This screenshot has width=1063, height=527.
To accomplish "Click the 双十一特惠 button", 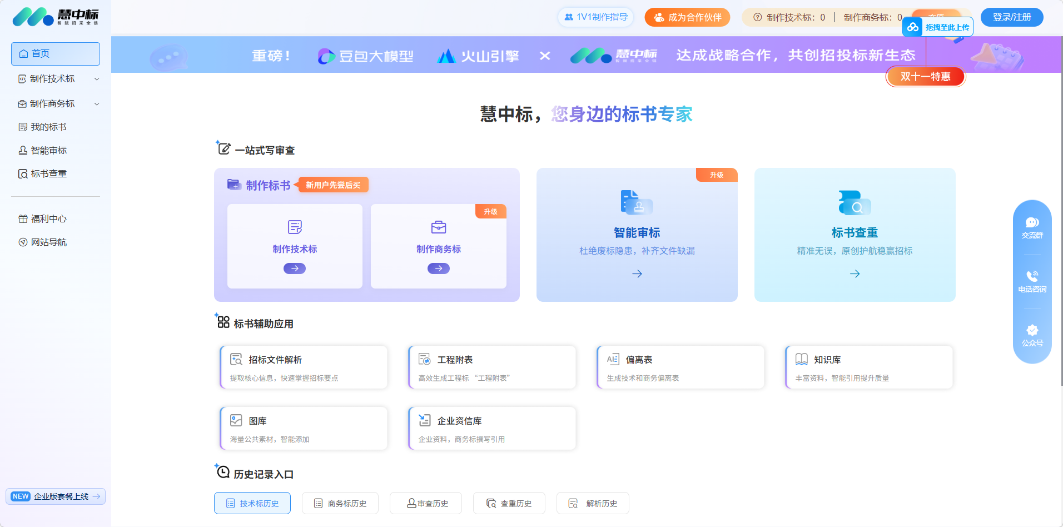I will tap(926, 76).
